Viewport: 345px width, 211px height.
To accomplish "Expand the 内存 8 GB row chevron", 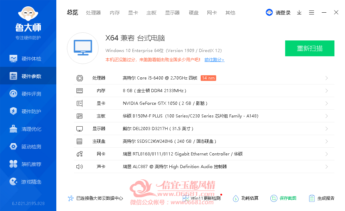I will pyautogui.click(x=327, y=91).
